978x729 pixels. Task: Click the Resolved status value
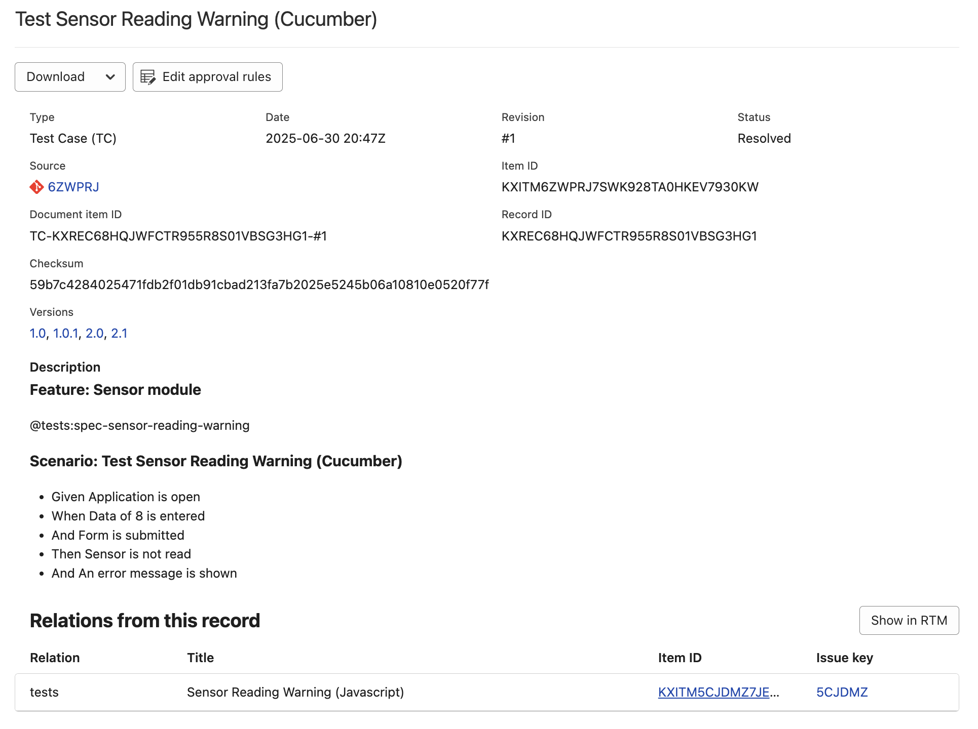coord(764,139)
